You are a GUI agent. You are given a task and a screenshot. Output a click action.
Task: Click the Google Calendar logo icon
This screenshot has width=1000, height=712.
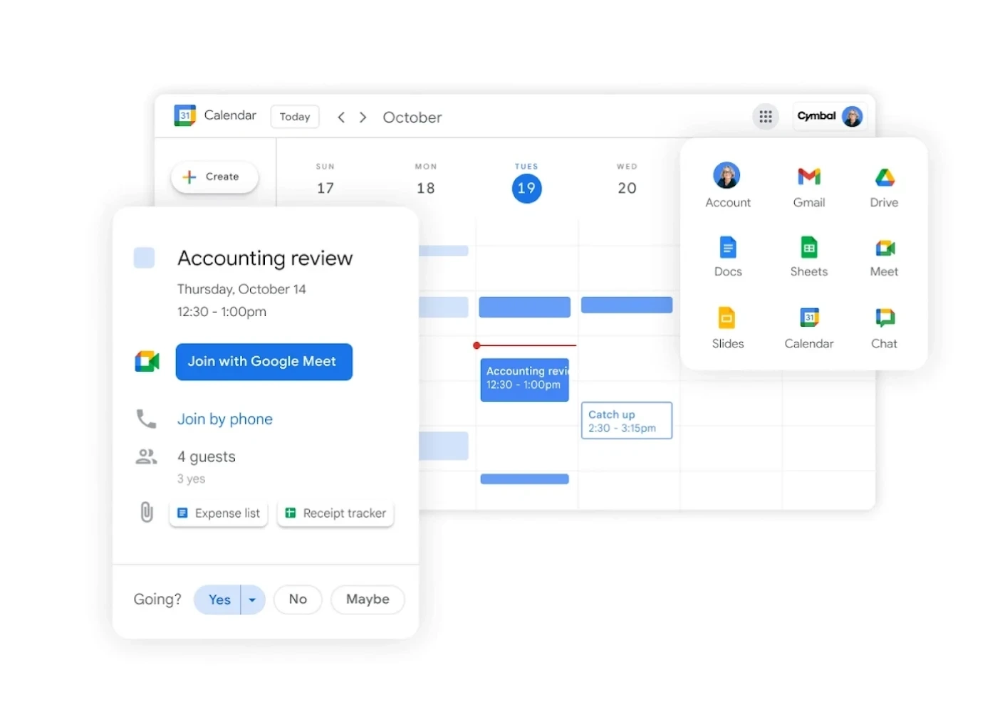coord(184,115)
